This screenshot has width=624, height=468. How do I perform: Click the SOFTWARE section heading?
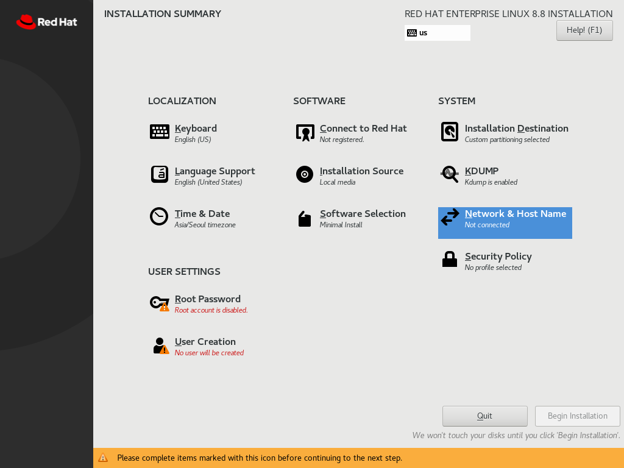[319, 101]
